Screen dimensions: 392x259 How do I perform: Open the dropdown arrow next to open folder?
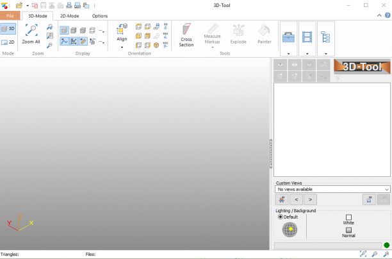coord(28,6)
